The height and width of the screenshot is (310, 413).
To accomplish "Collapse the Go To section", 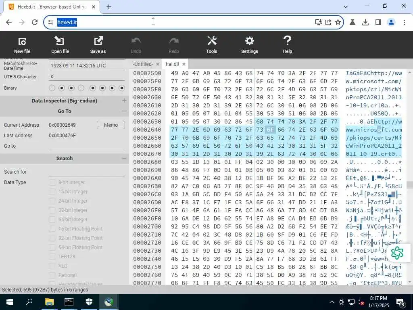I will tap(124, 111).
